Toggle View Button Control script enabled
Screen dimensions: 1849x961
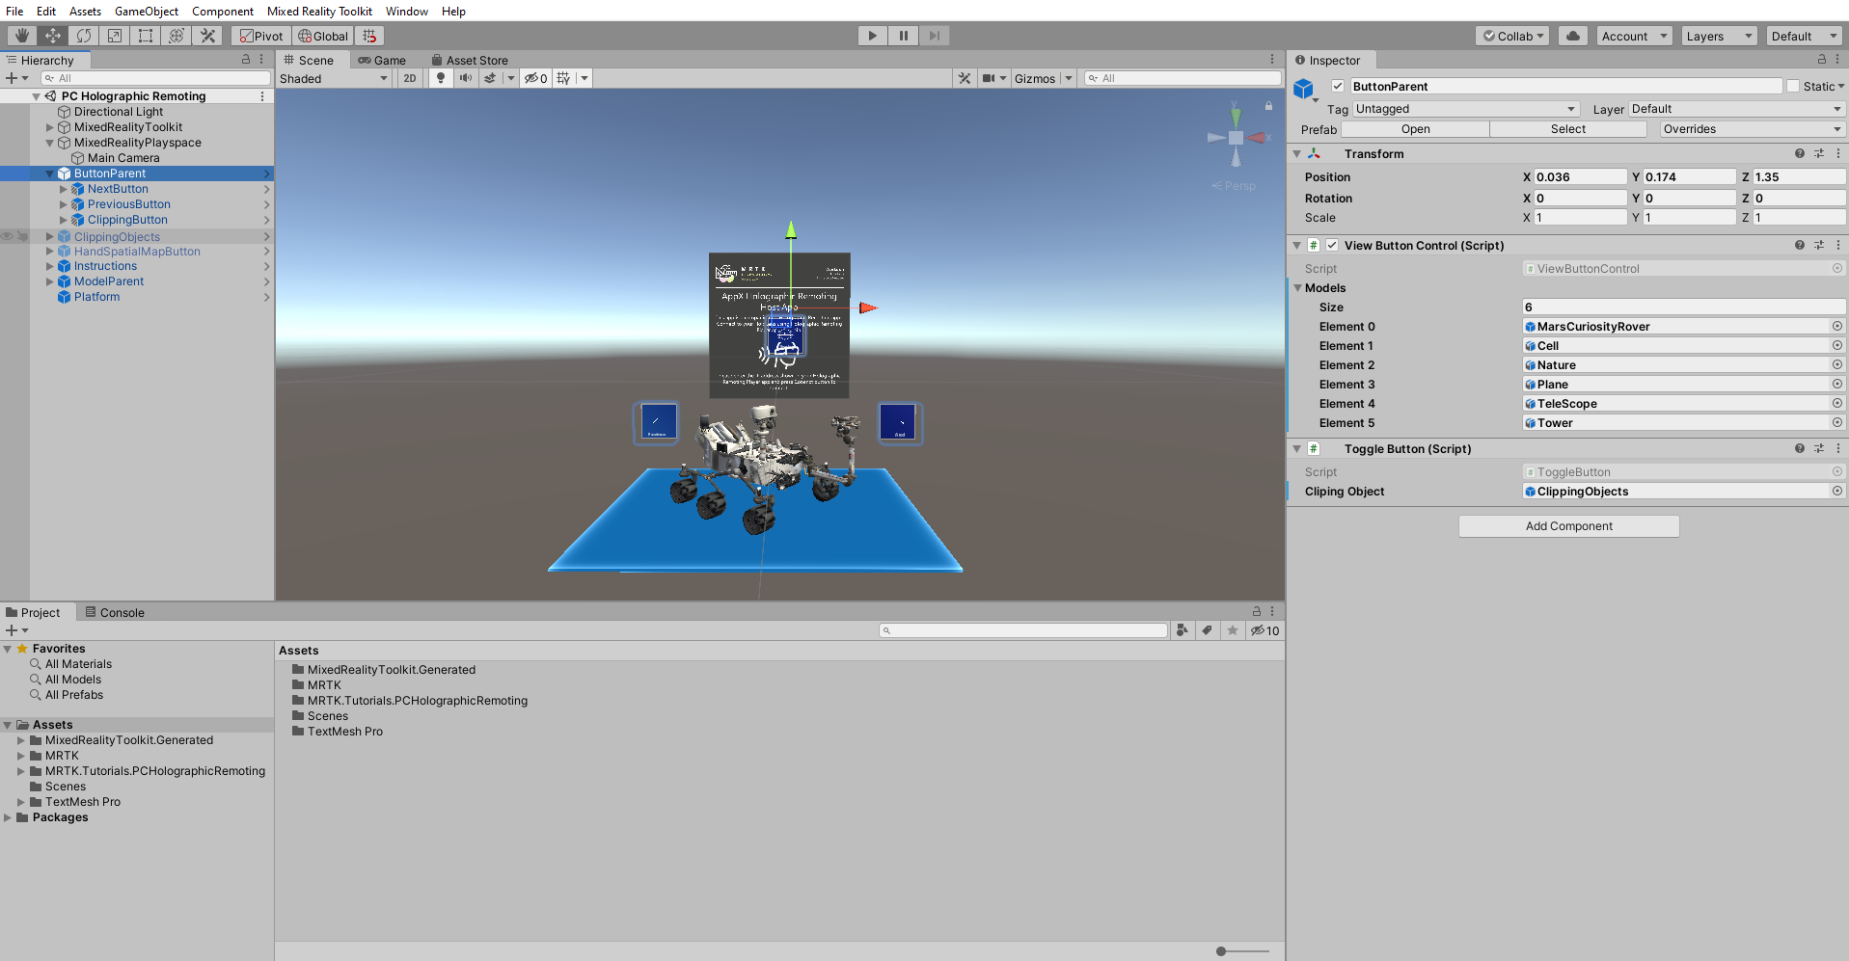[x=1332, y=245]
